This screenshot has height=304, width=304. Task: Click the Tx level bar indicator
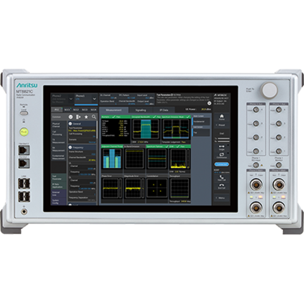pyautogui.click(x=224, y=139)
